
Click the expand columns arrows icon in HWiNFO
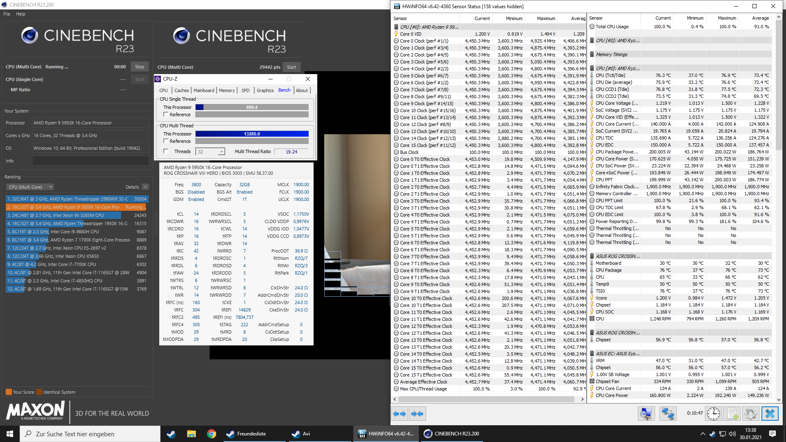point(400,414)
